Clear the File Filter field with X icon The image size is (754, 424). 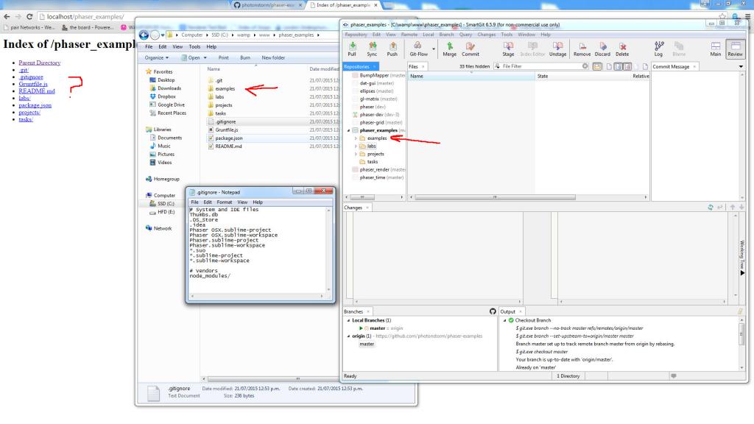click(x=585, y=66)
